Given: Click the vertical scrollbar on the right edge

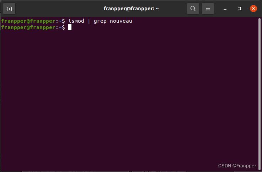Looking at the screenshot, I should (x=260, y=93).
